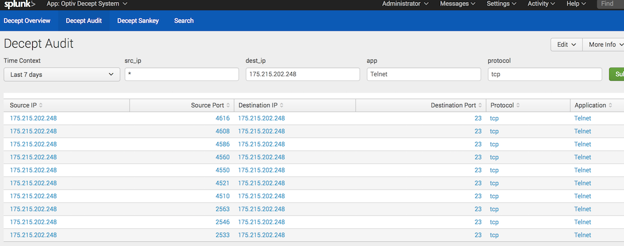Click Telnet application in row with port 2533

pyautogui.click(x=582, y=235)
